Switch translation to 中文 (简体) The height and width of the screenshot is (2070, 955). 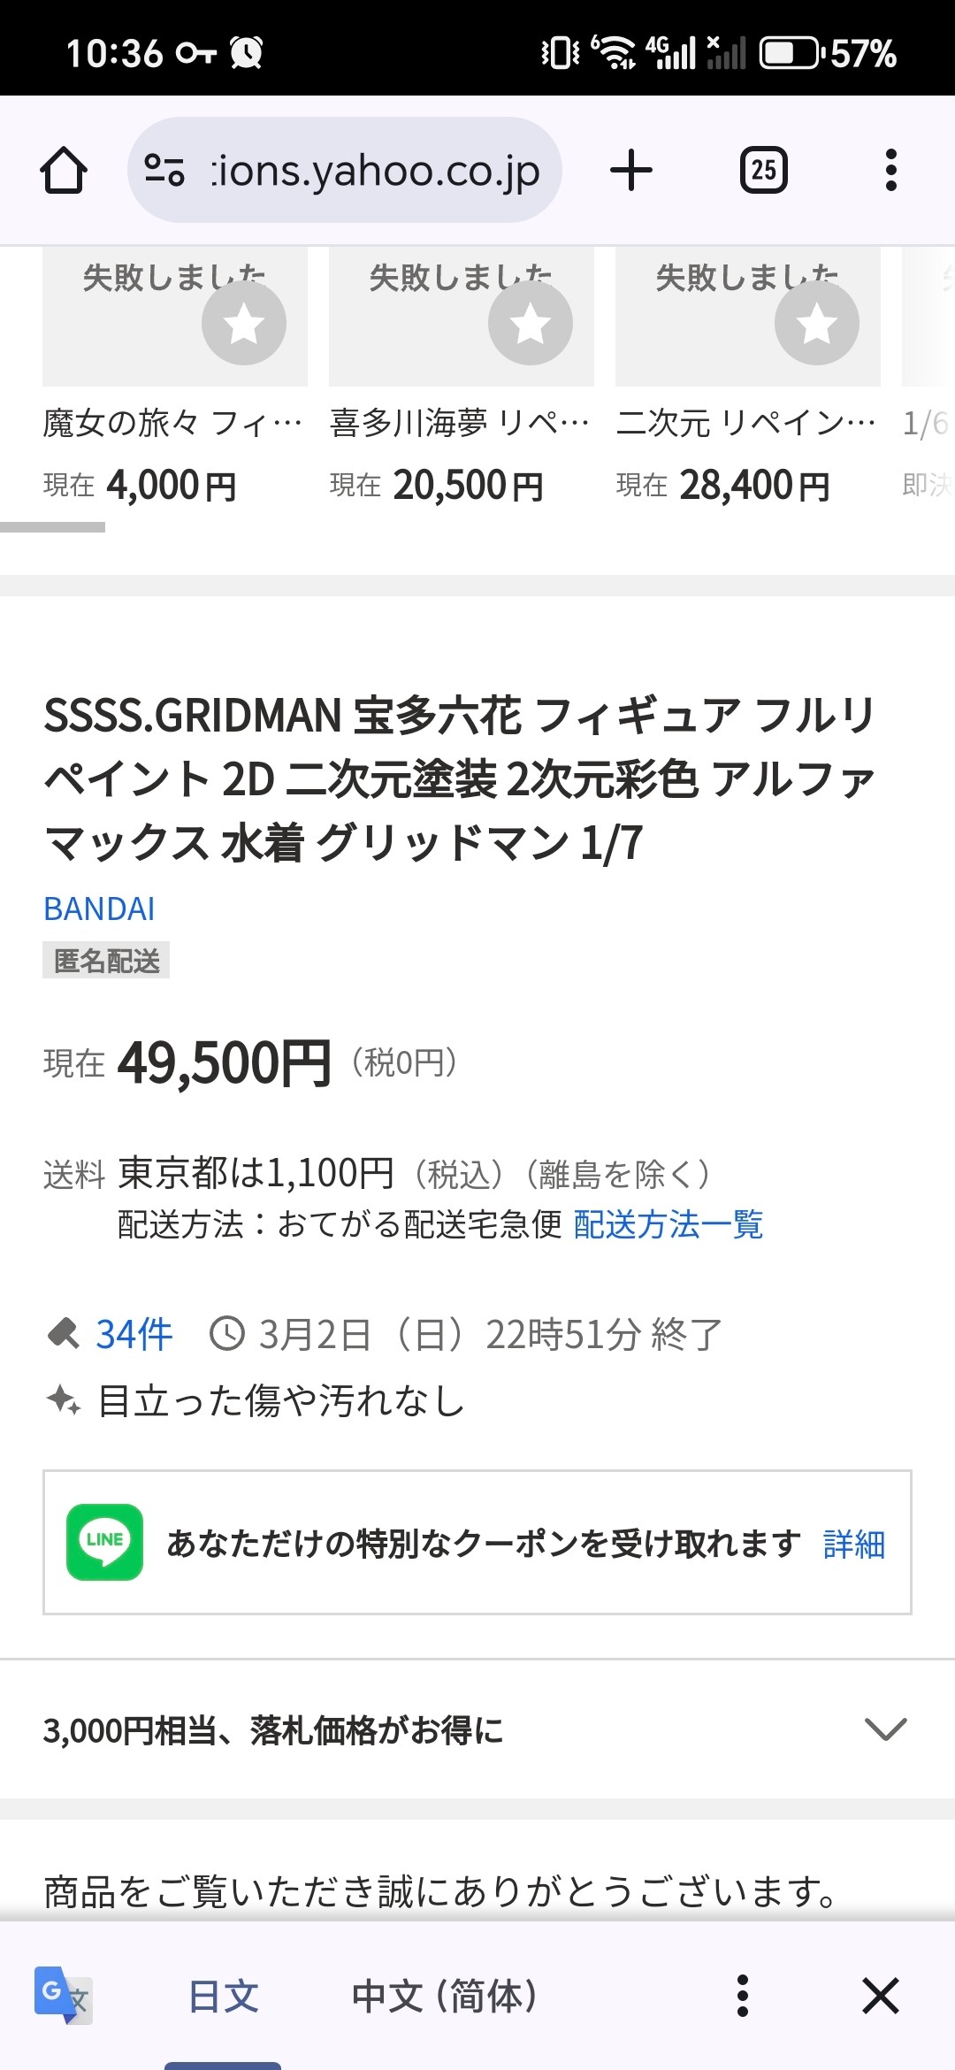(x=445, y=1996)
